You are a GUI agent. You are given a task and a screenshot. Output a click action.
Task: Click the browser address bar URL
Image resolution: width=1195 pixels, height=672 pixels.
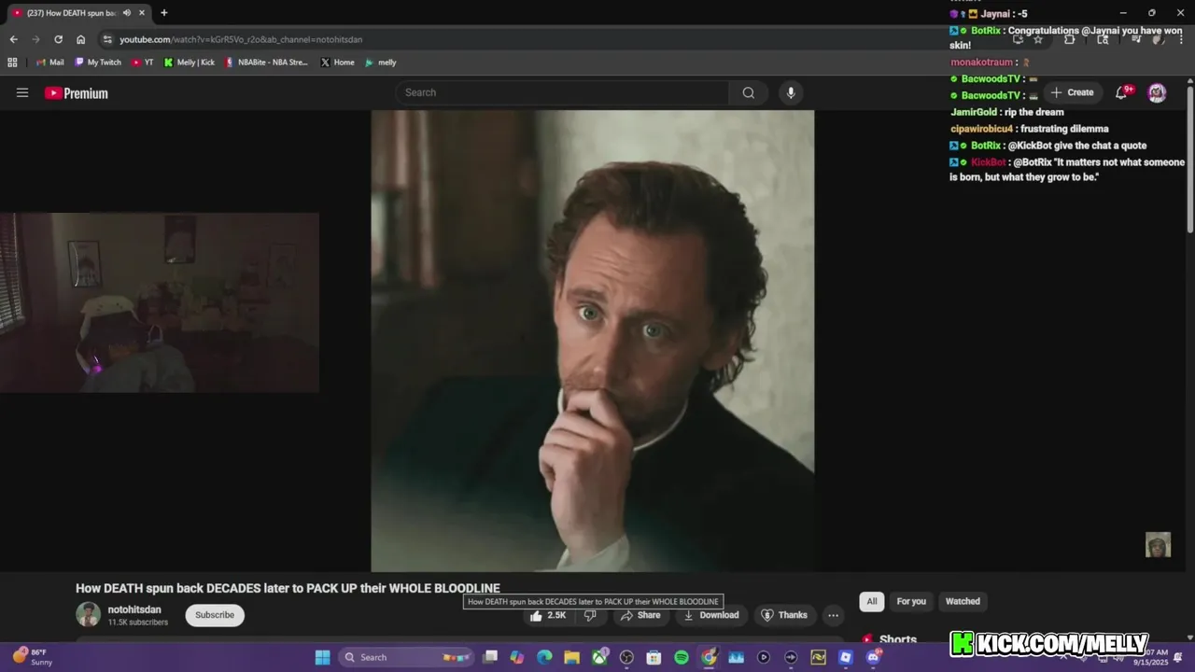coord(241,39)
